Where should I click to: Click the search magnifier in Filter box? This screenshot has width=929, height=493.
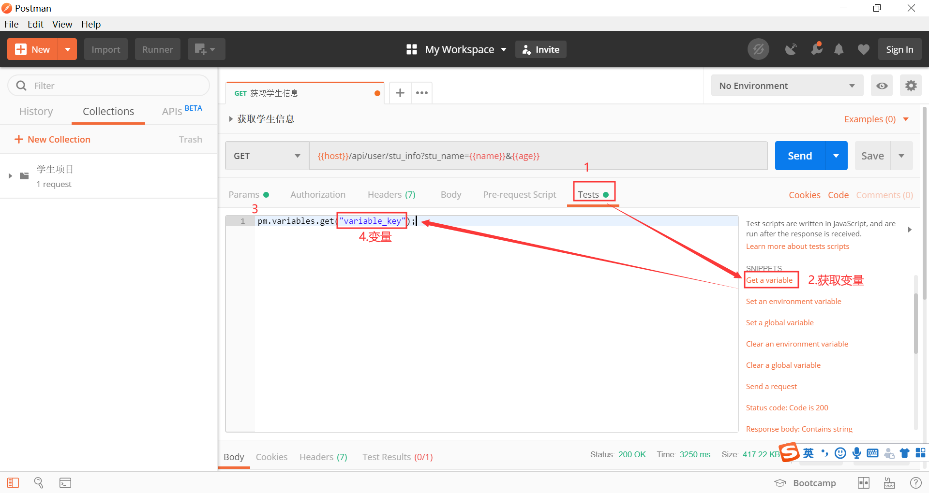(x=21, y=86)
